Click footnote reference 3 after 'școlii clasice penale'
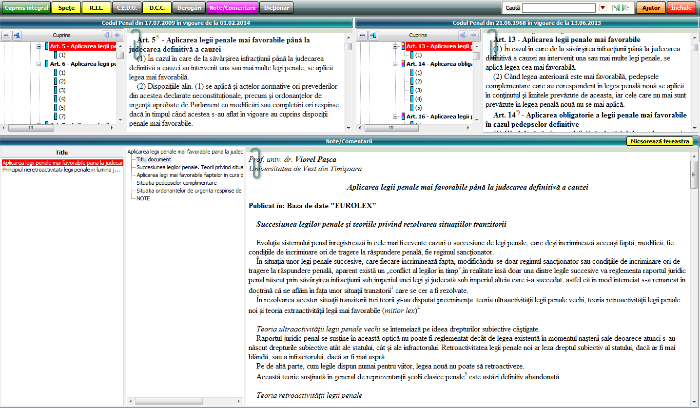700x408 pixels. coord(466,374)
